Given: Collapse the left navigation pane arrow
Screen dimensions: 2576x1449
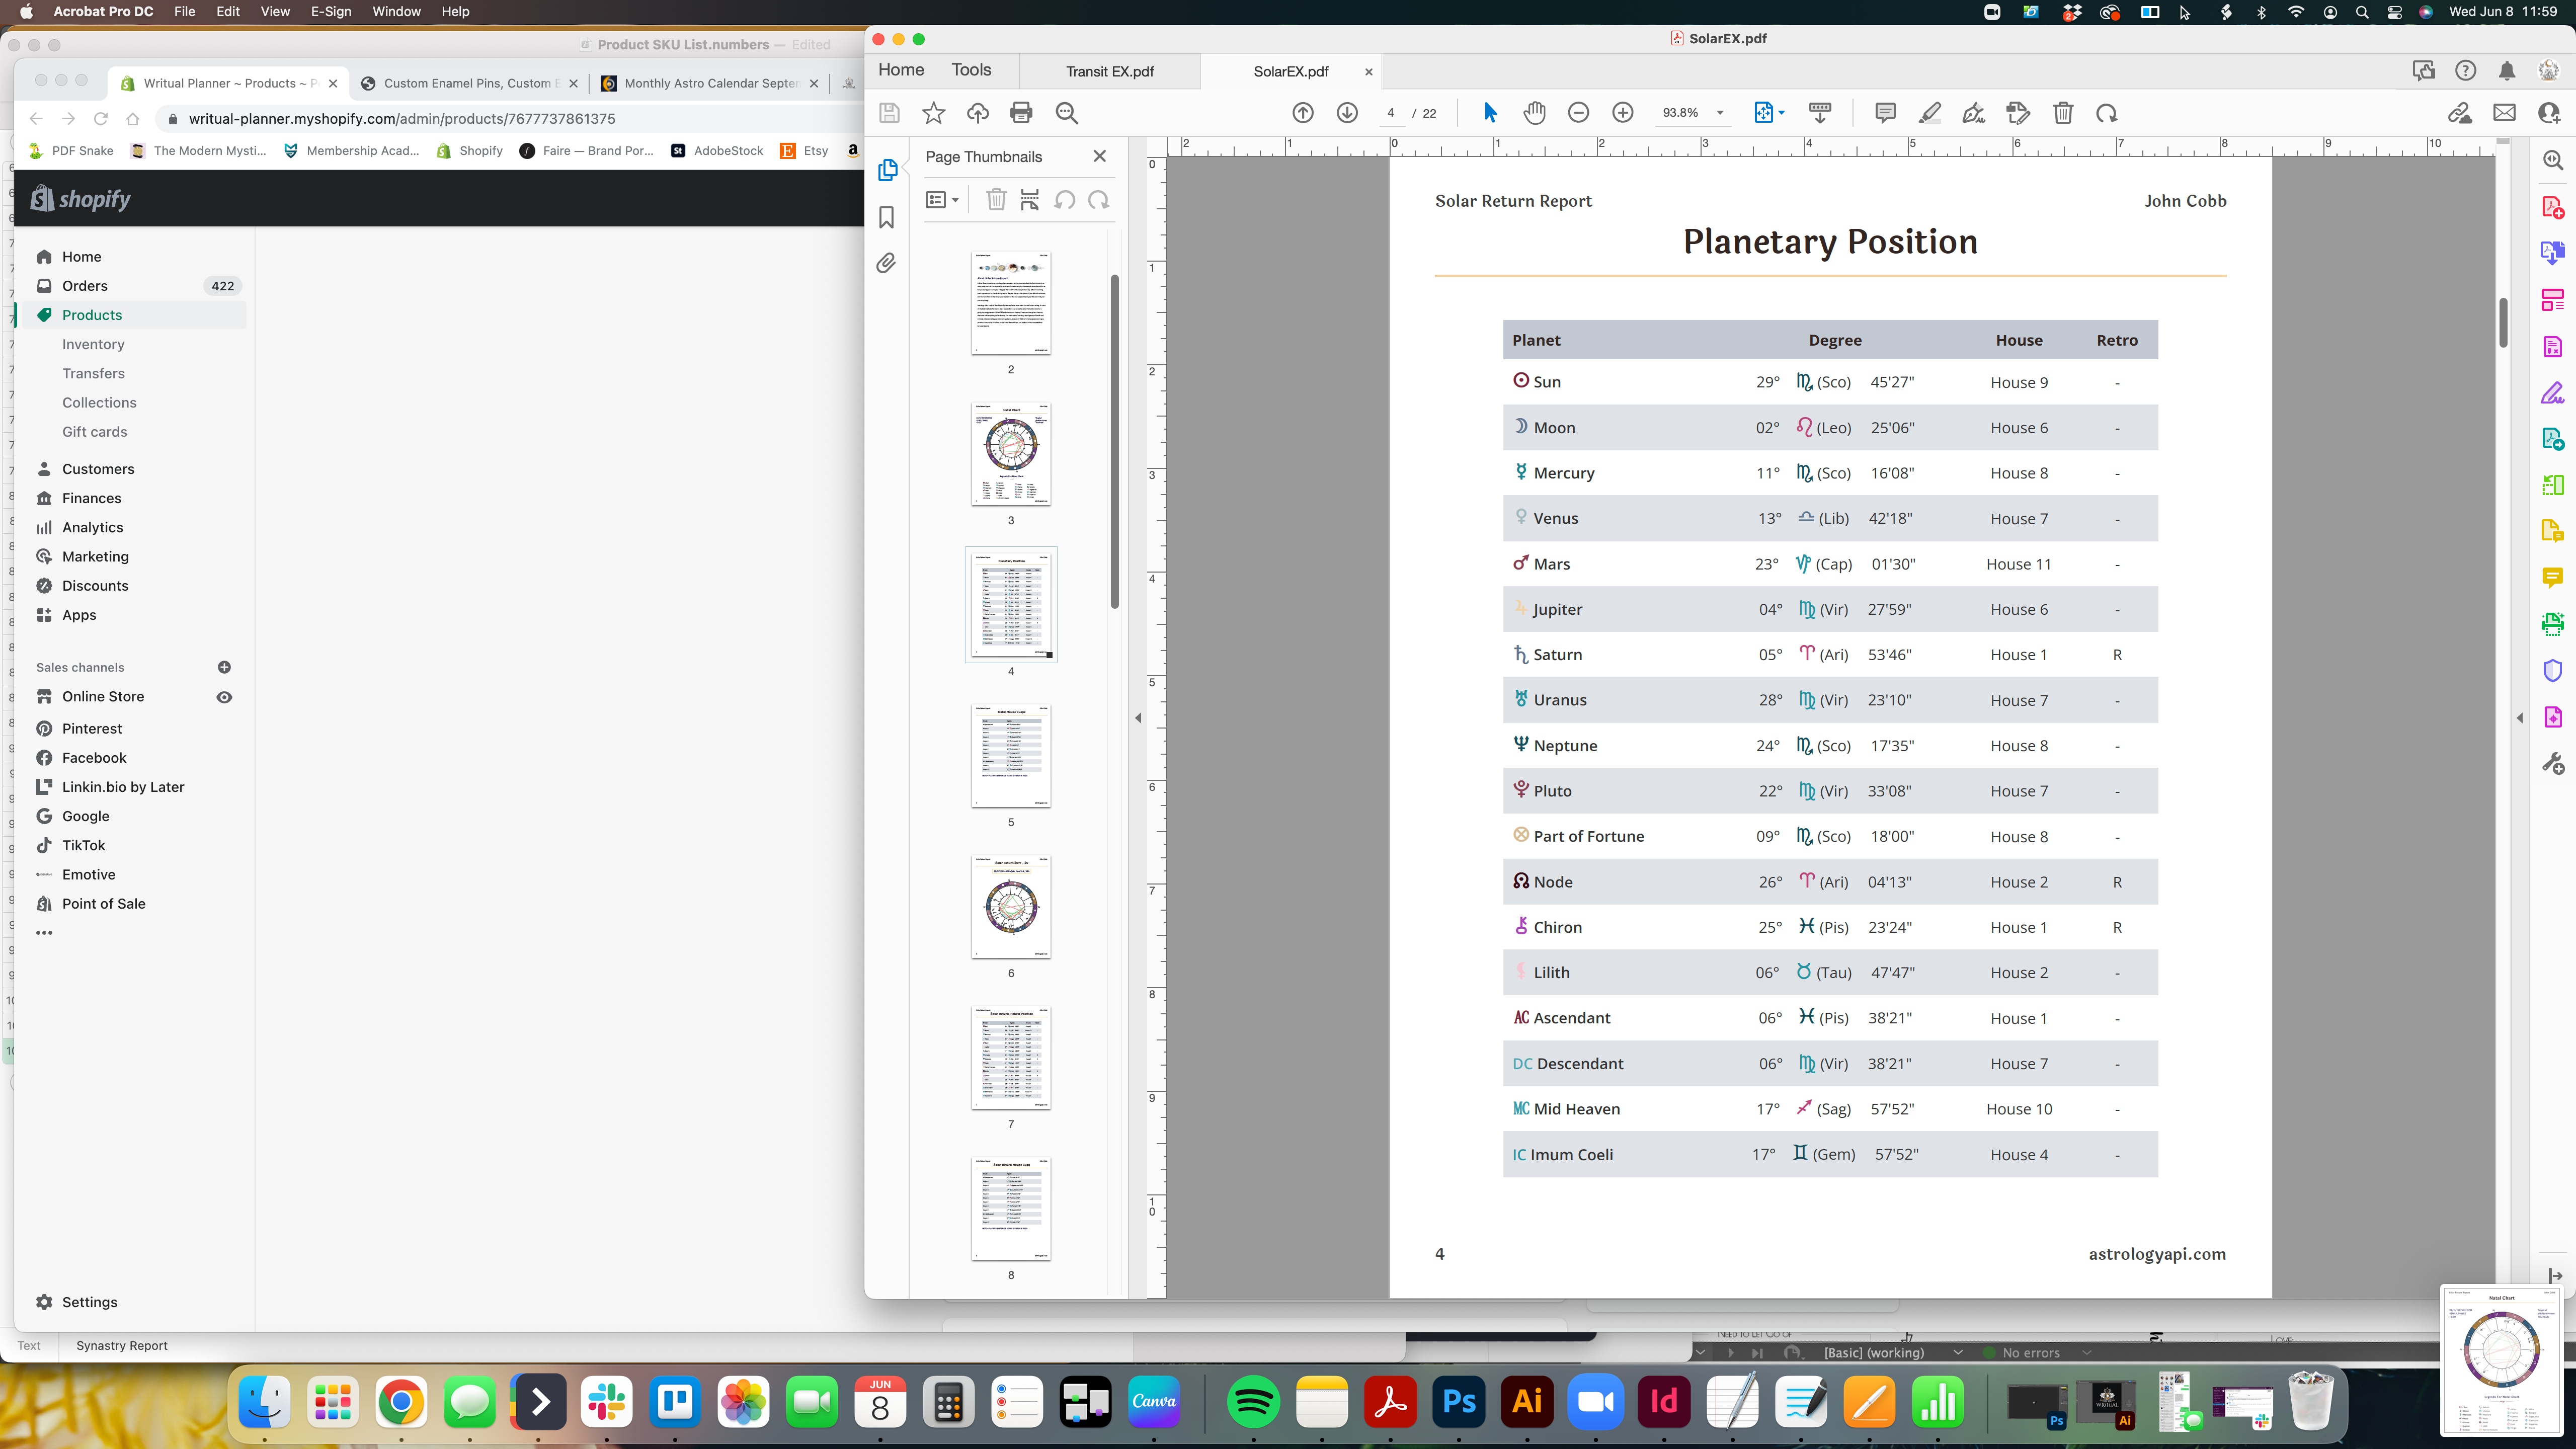Looking at the screenshot, I should [1138, 718].
